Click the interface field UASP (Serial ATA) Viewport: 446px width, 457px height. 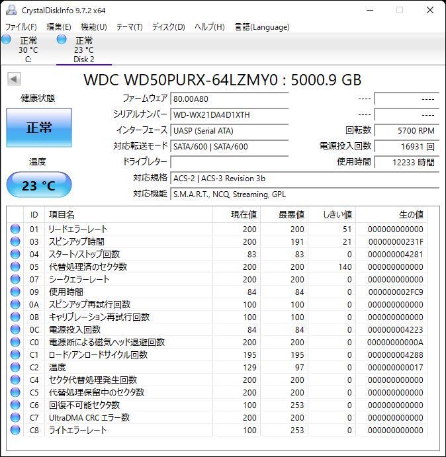pyautogui.click(x=229, y=130)
